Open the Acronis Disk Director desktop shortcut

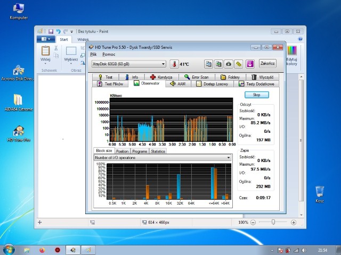click(18, 73)
